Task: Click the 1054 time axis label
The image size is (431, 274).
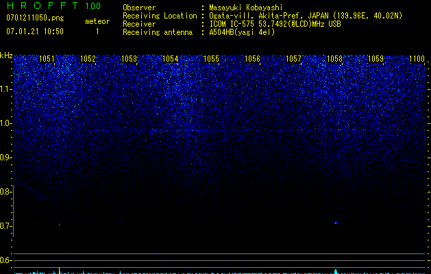Action: point(170,58)
